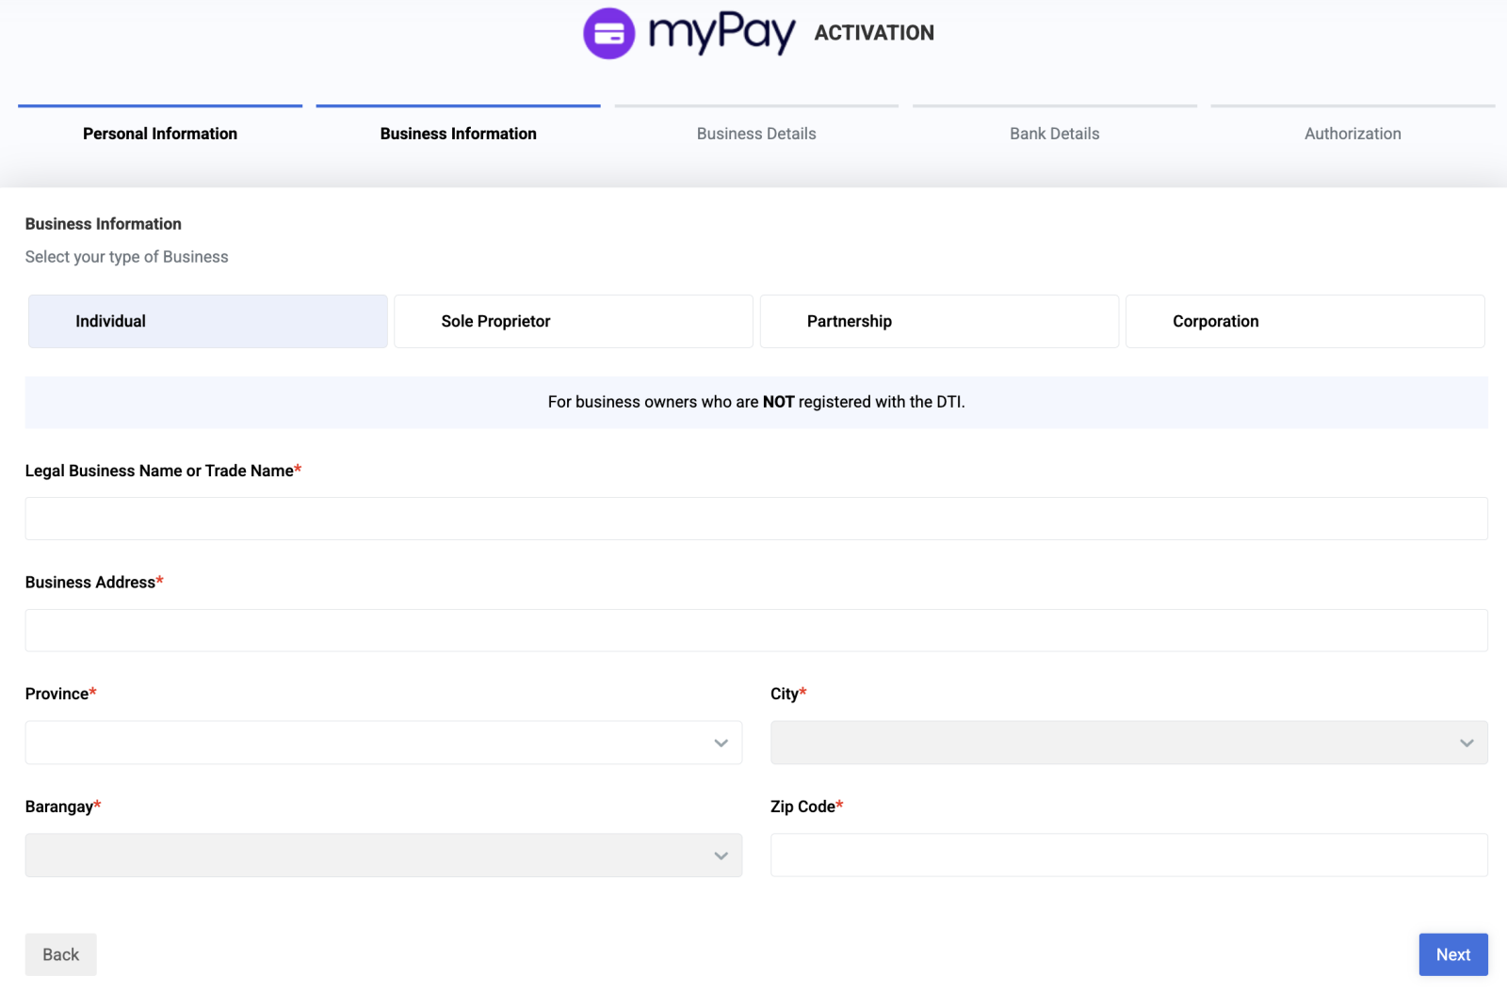Image resolution: width=1507 pixels, height=992 pixels.
Task: Choose Sole Proprietor business type
Action: pyautogui.click(x=573, y=321)
